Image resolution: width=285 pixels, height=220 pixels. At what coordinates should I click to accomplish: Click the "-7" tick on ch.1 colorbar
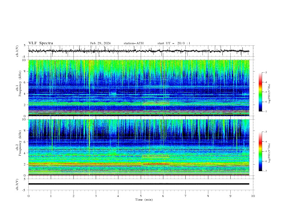pos(266,111)
